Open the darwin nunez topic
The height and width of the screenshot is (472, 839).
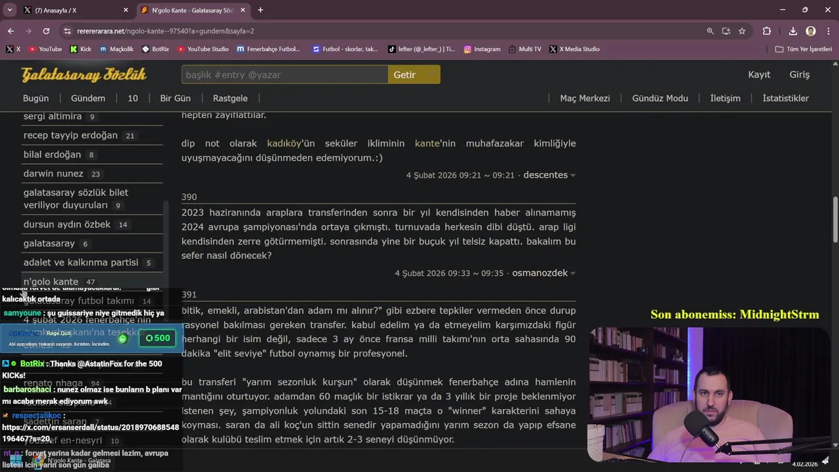pos(53,173)
